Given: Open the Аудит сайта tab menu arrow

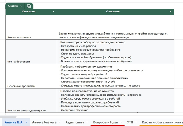Looking at the screenshot, I should [87, 122].
